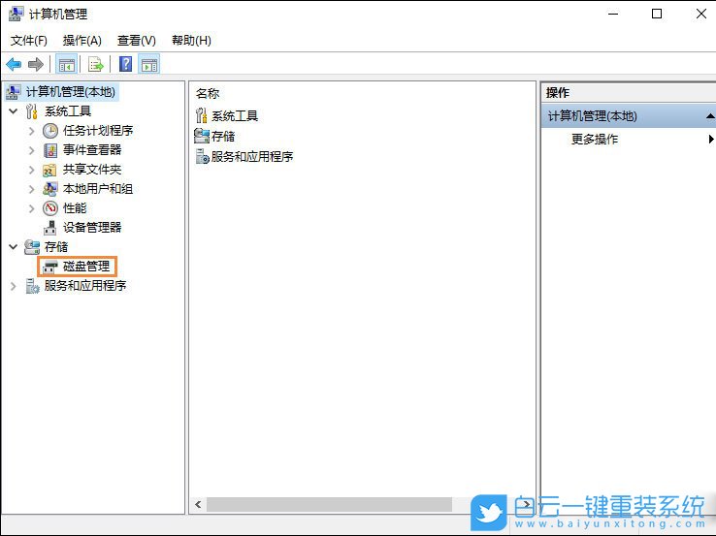The height and width of the screenshot is (536, 716).
Task: Select 本地用户和组 label in the tree
Action: [98, 189]
